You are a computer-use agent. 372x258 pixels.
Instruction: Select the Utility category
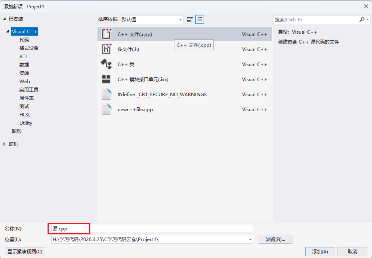pyautogui.click(x=26, y=123)
